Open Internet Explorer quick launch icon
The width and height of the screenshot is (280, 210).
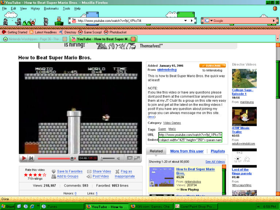32,206
